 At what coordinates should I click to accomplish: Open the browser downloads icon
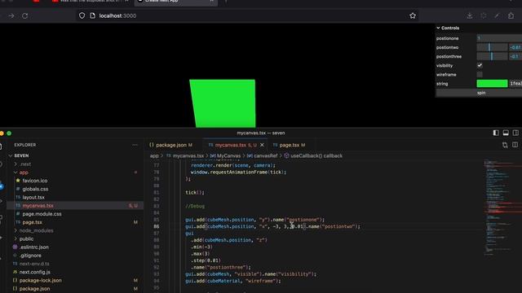470,15
